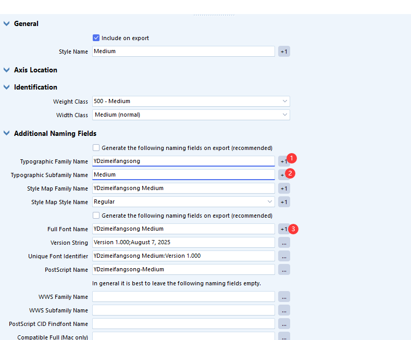Image resolution: width=411 pixels, height=340 pixels.
Task: Open the ellipsis options for Version String
Action: 284,243
